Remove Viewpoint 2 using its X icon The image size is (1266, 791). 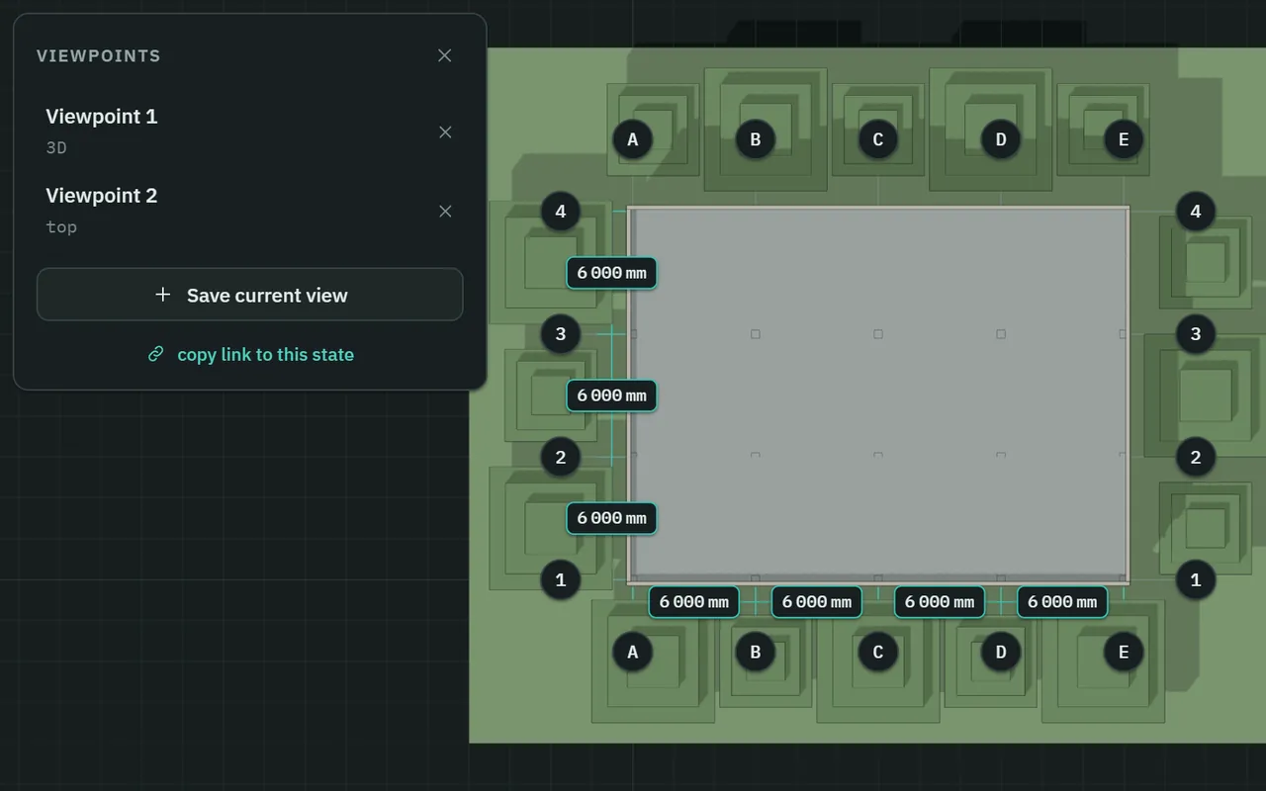445,211
